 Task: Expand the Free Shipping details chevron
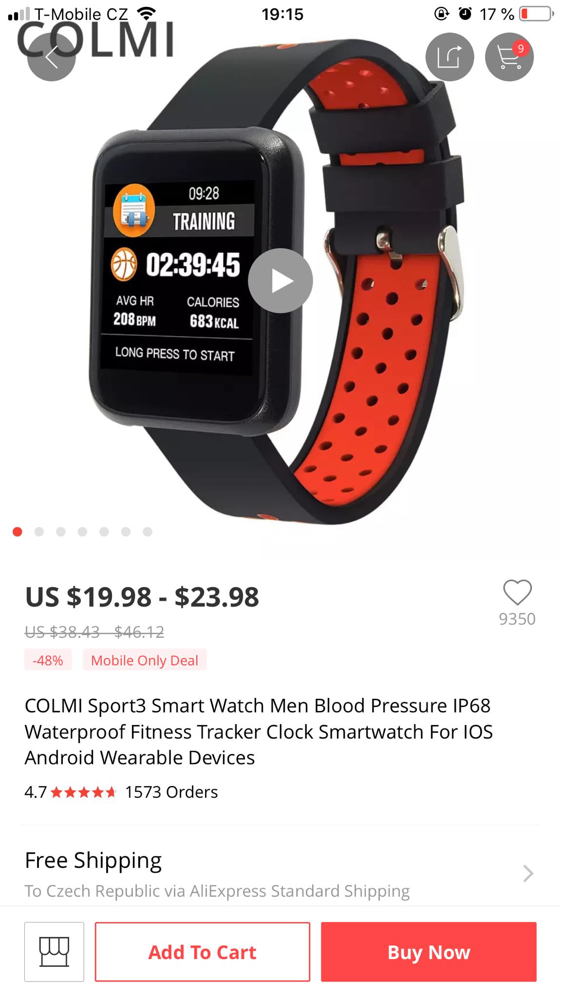(x=528, y=873)
